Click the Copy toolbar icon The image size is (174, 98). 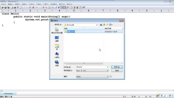(27, 7)
